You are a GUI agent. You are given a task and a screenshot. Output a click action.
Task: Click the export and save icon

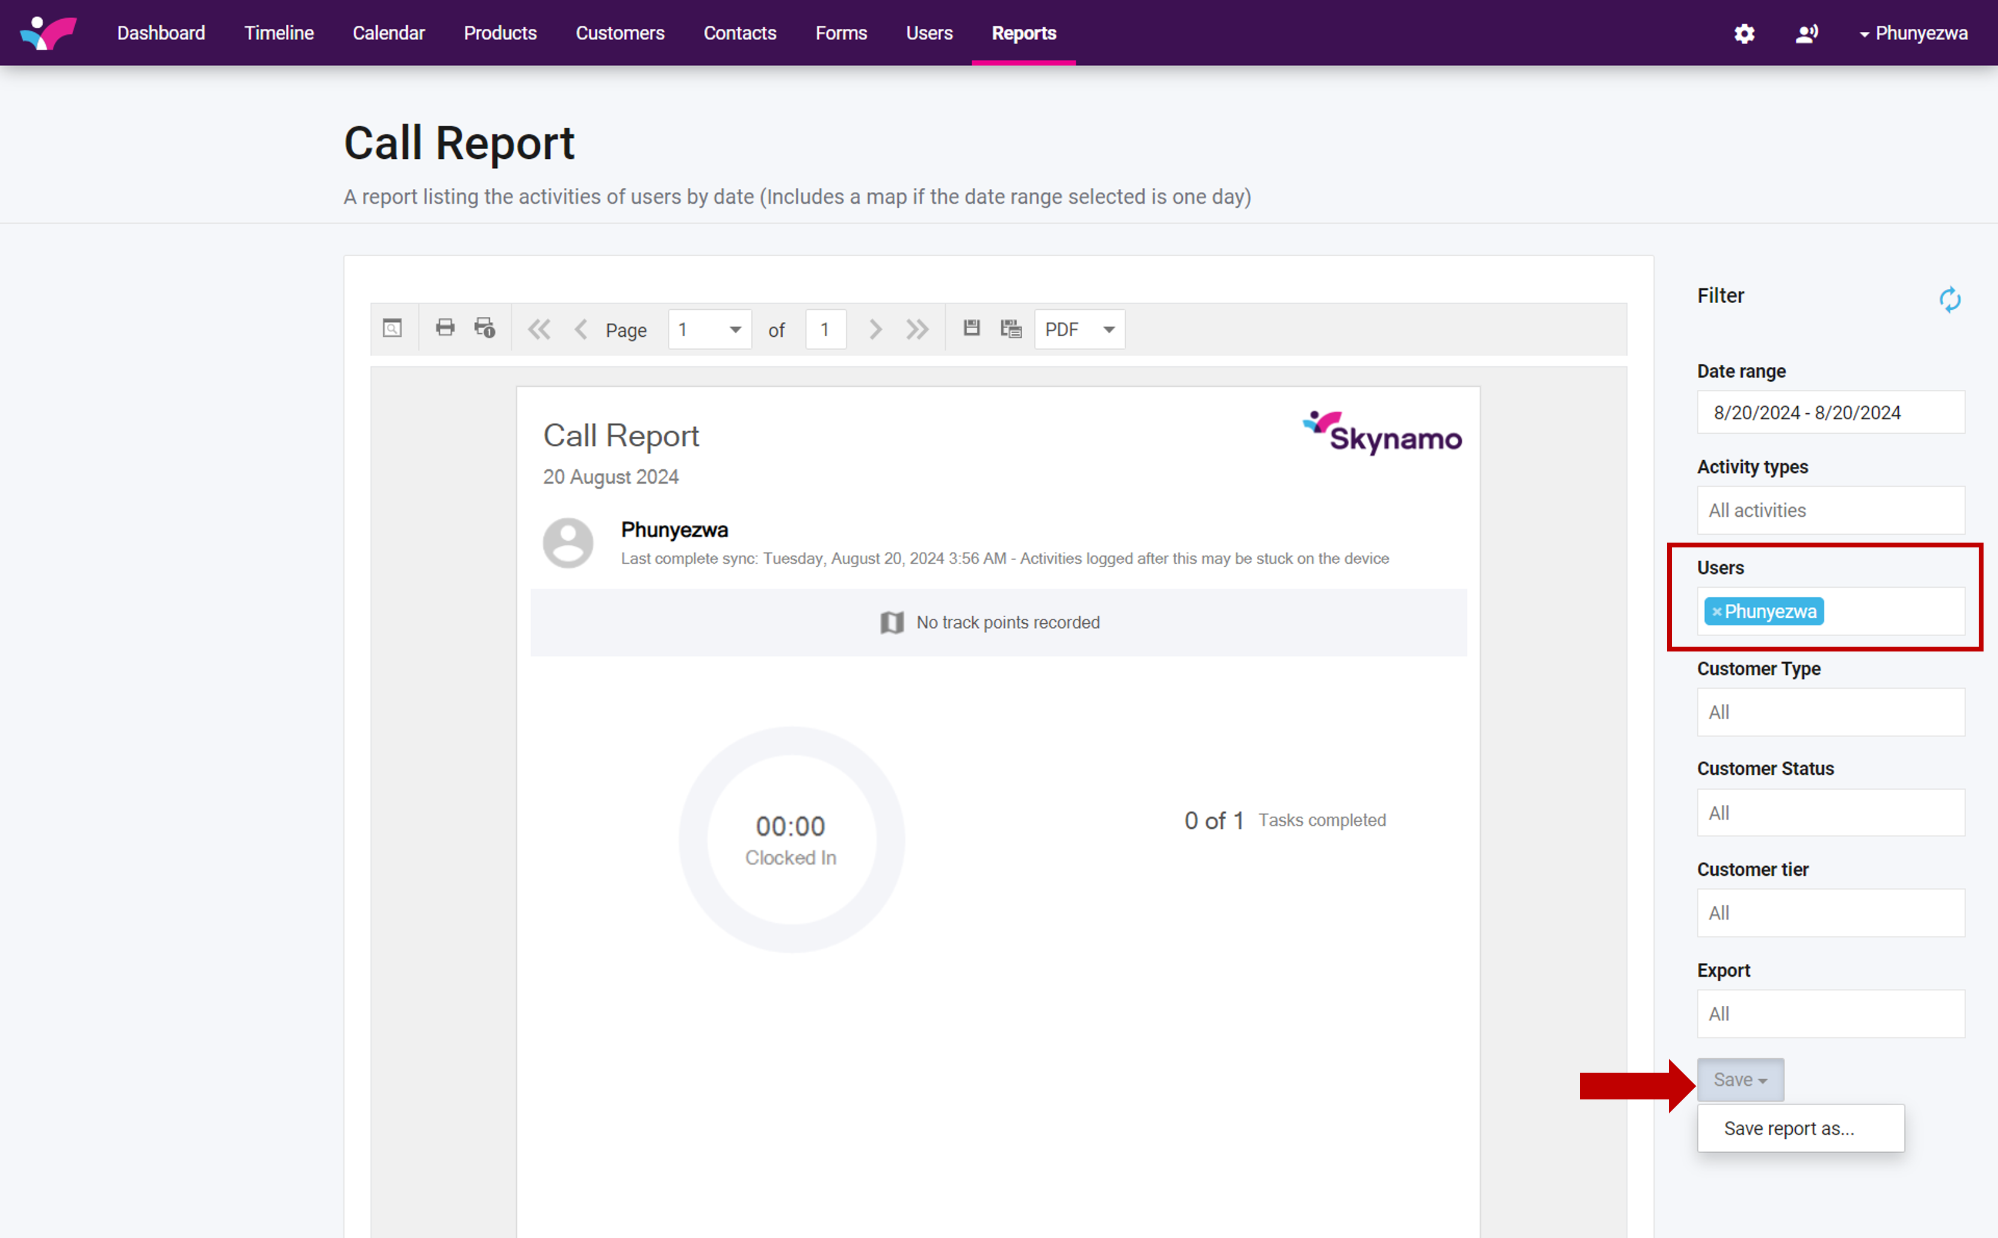(x=971, y=328)
